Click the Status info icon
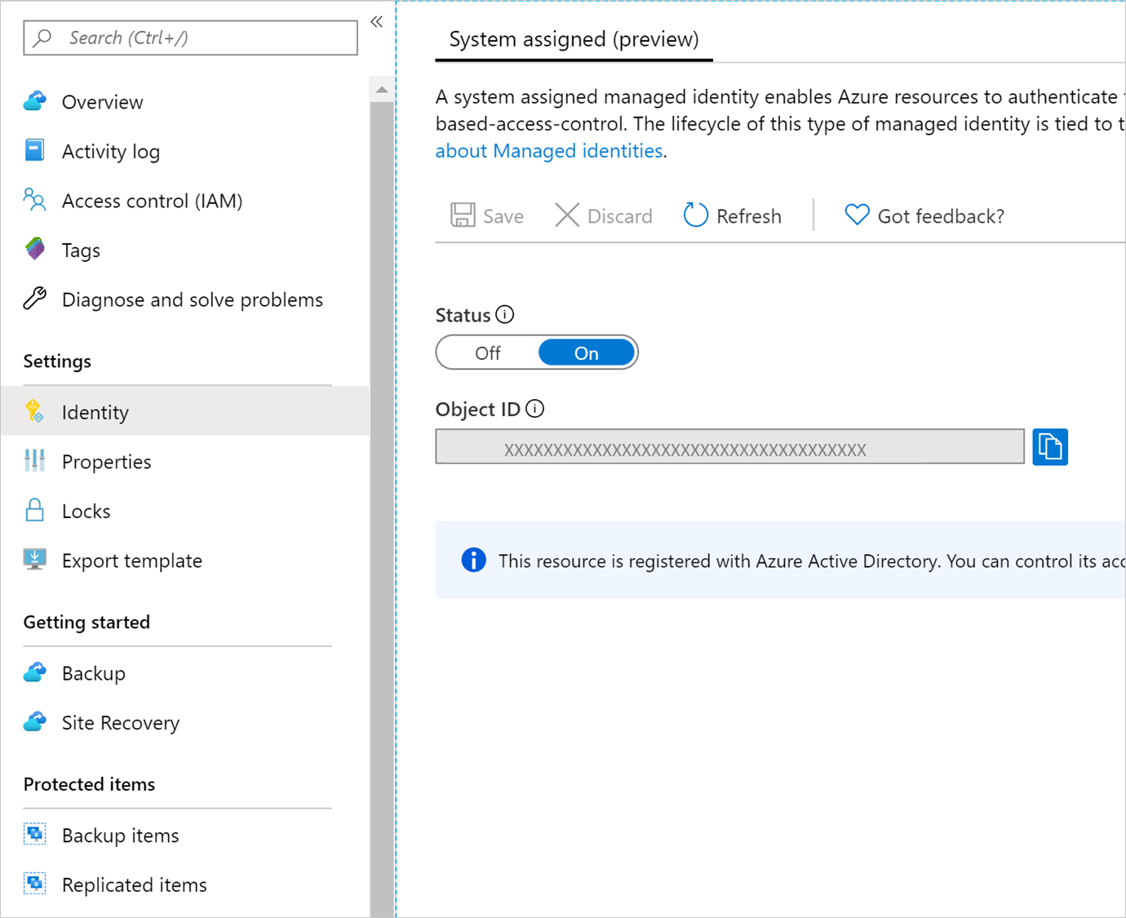Screen dimensions: 1126x918 (x=505, y=315)
